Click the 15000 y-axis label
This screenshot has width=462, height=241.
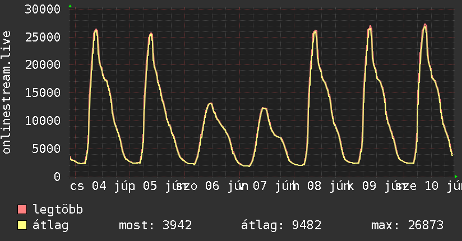[43, 93]
